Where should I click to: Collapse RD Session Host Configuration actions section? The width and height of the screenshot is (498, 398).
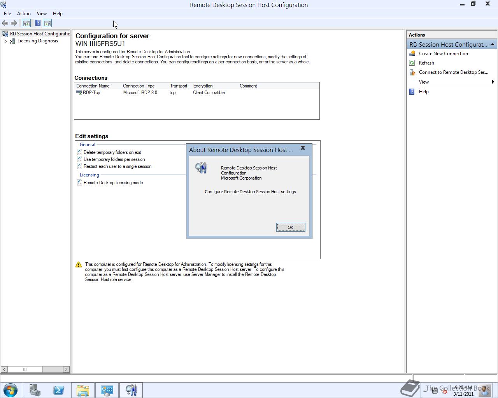click(x=493, y=44)
